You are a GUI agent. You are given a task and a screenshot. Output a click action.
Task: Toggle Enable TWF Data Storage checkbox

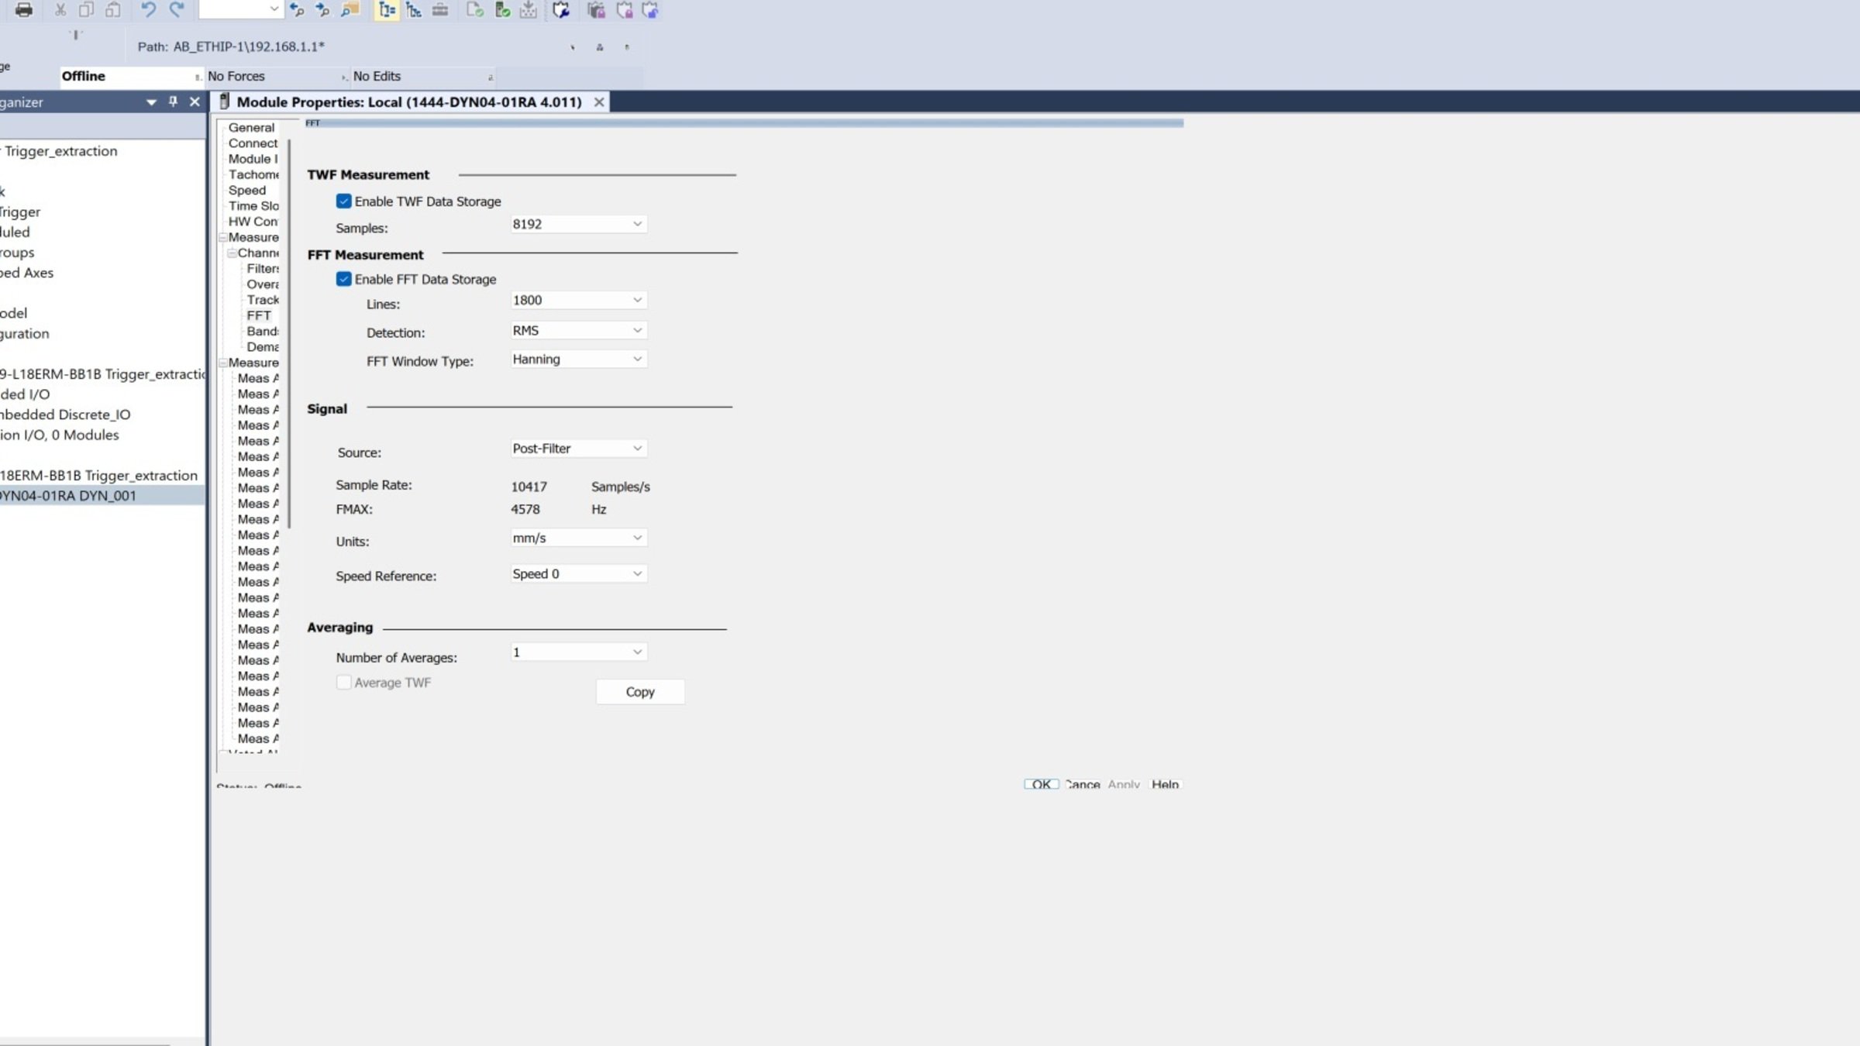(343, 201)
